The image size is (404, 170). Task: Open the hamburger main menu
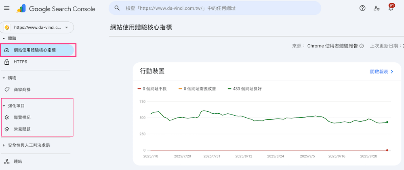tap(7, 8)
